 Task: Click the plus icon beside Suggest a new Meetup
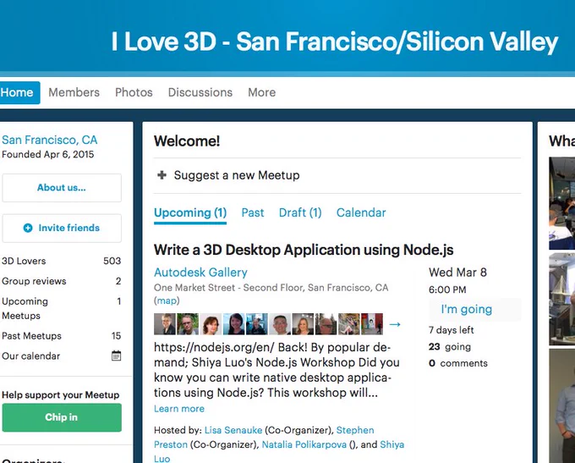click(162, 175)
